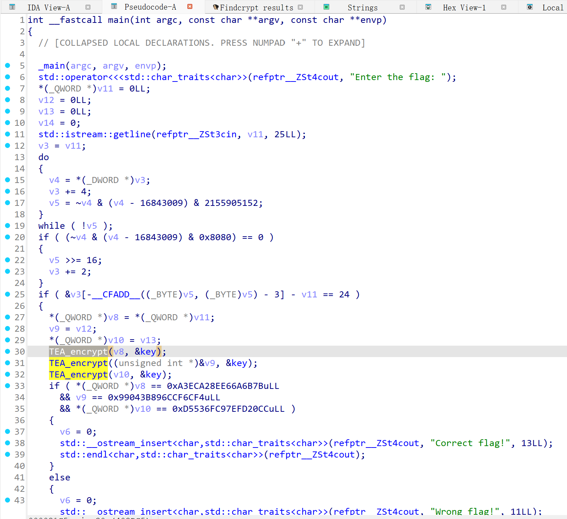This screenshot has width=567, height=519.
Task: Close the Pseudocode-A tab
Action: click(x=190, y=7)
